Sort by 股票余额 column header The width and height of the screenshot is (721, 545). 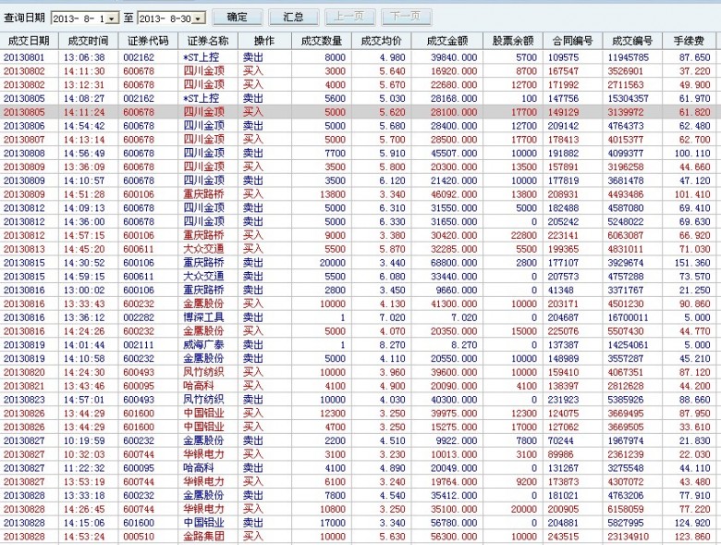click(x=513, y=41)
